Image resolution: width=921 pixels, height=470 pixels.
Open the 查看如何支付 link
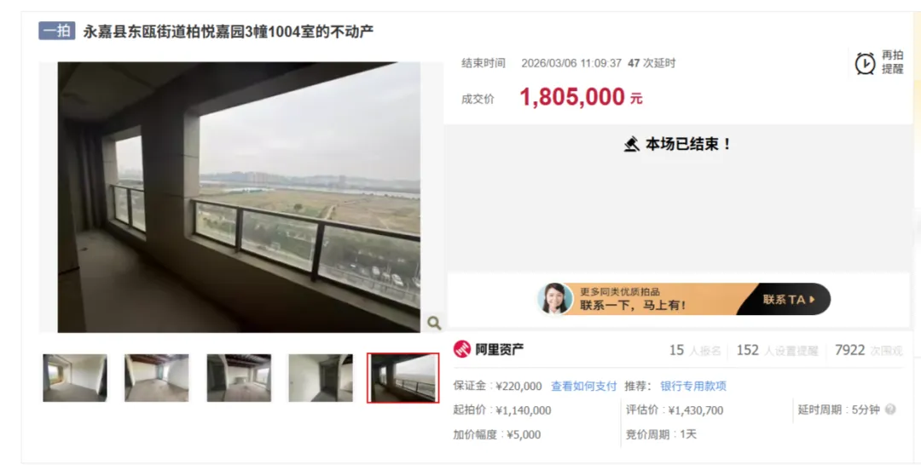click(x=584, y=386)
